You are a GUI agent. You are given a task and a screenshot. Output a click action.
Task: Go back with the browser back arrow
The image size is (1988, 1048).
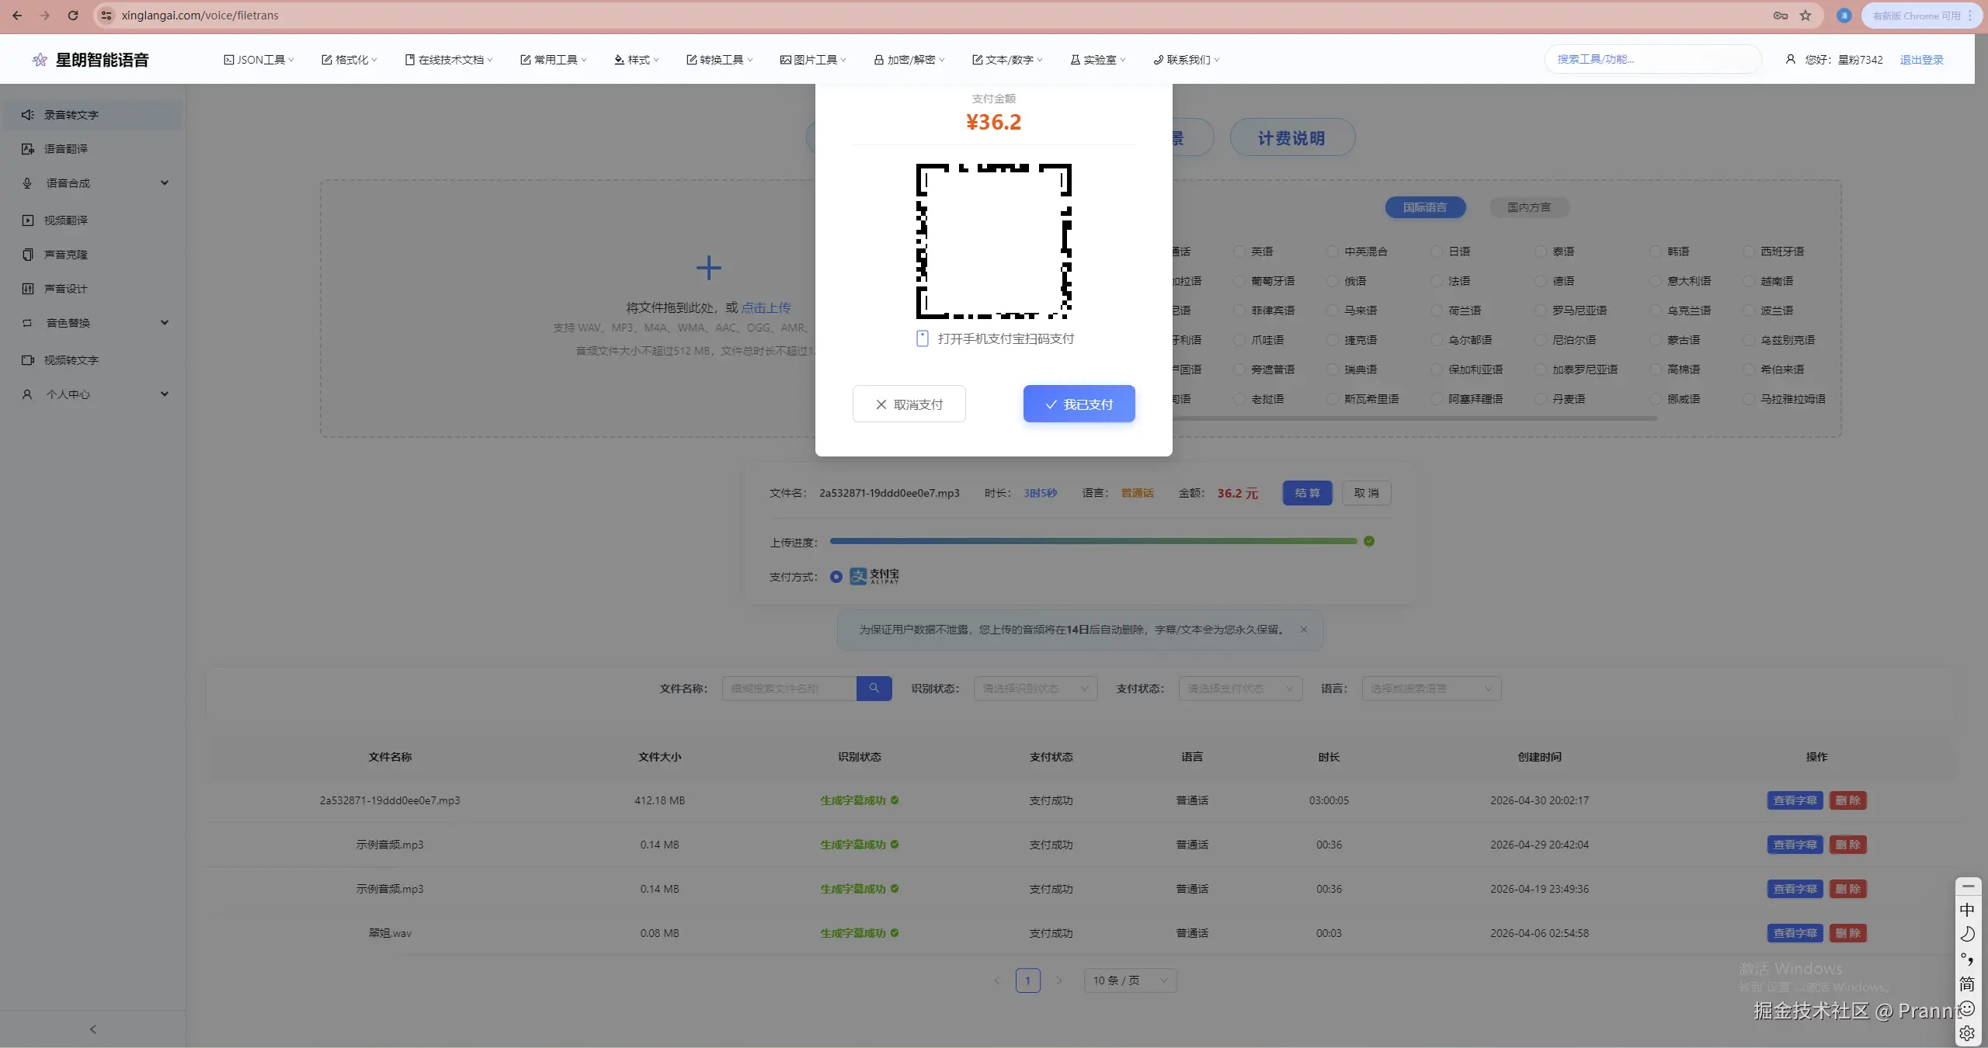click(17, 16)
